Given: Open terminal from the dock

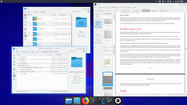Looking at the screenshot, I should (93, 101).
